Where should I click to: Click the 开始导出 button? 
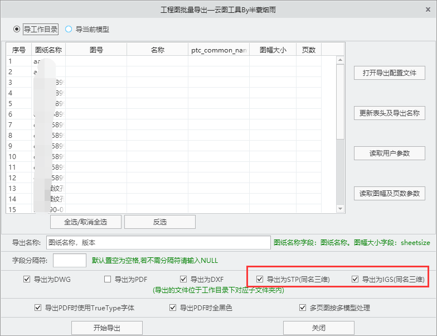107,328
